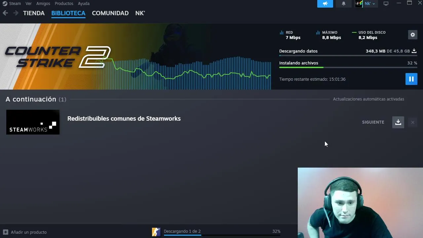Click the user avatar picture
423x238 pixels.
[359, 4]
